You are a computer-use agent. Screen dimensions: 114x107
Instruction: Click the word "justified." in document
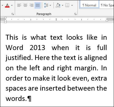(19, 58)
